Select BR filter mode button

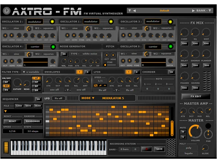point(36,90)
